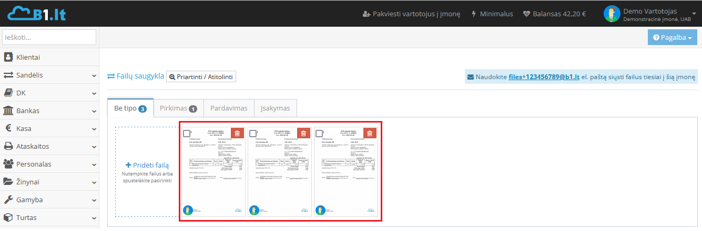Click trash icon on second document

pyautogui.click(x=303, y=134)
